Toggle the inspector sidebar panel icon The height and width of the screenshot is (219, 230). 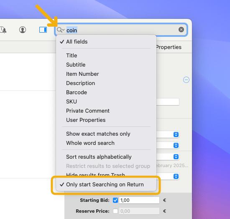point(43,30)
